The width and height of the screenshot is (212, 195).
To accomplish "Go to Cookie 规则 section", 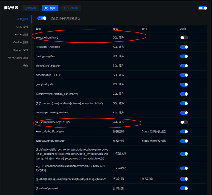I will tap(21, 43).
